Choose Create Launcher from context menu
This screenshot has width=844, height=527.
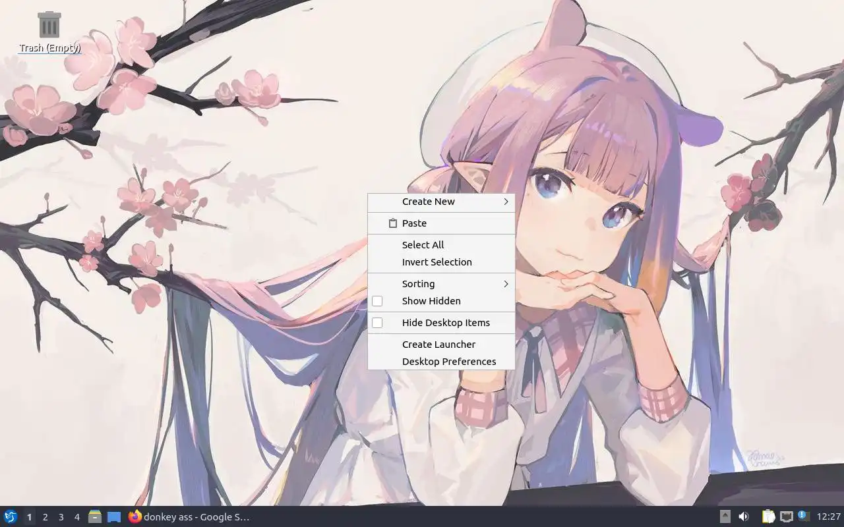coord(441,345)
